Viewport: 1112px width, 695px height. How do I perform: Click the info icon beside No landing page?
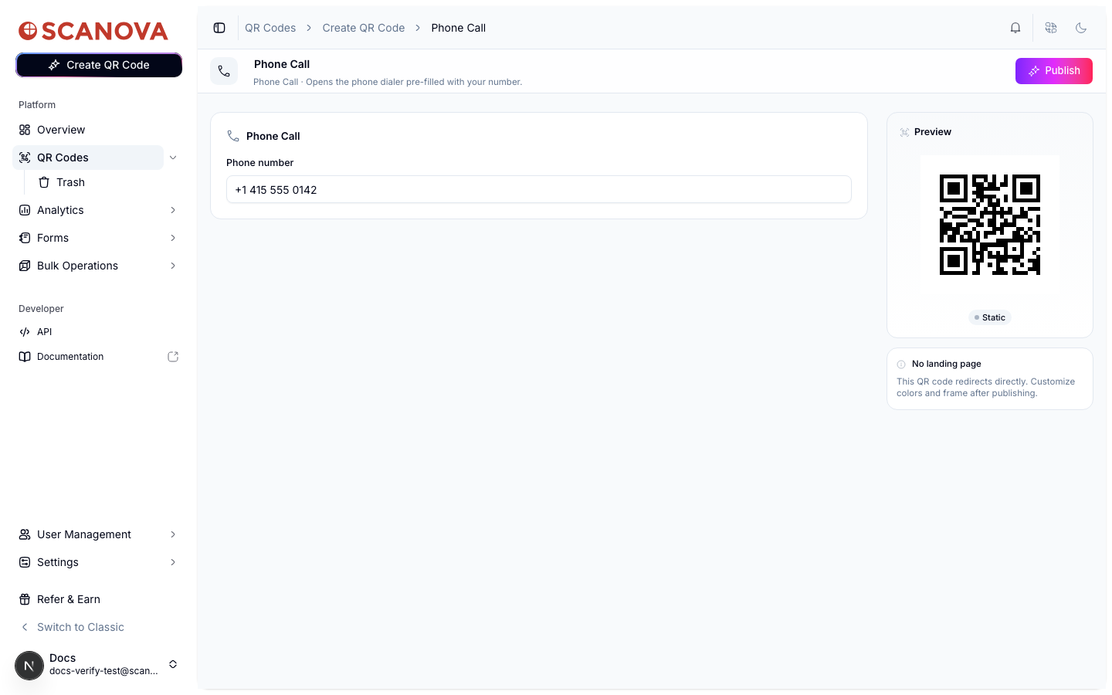[901, 364]
